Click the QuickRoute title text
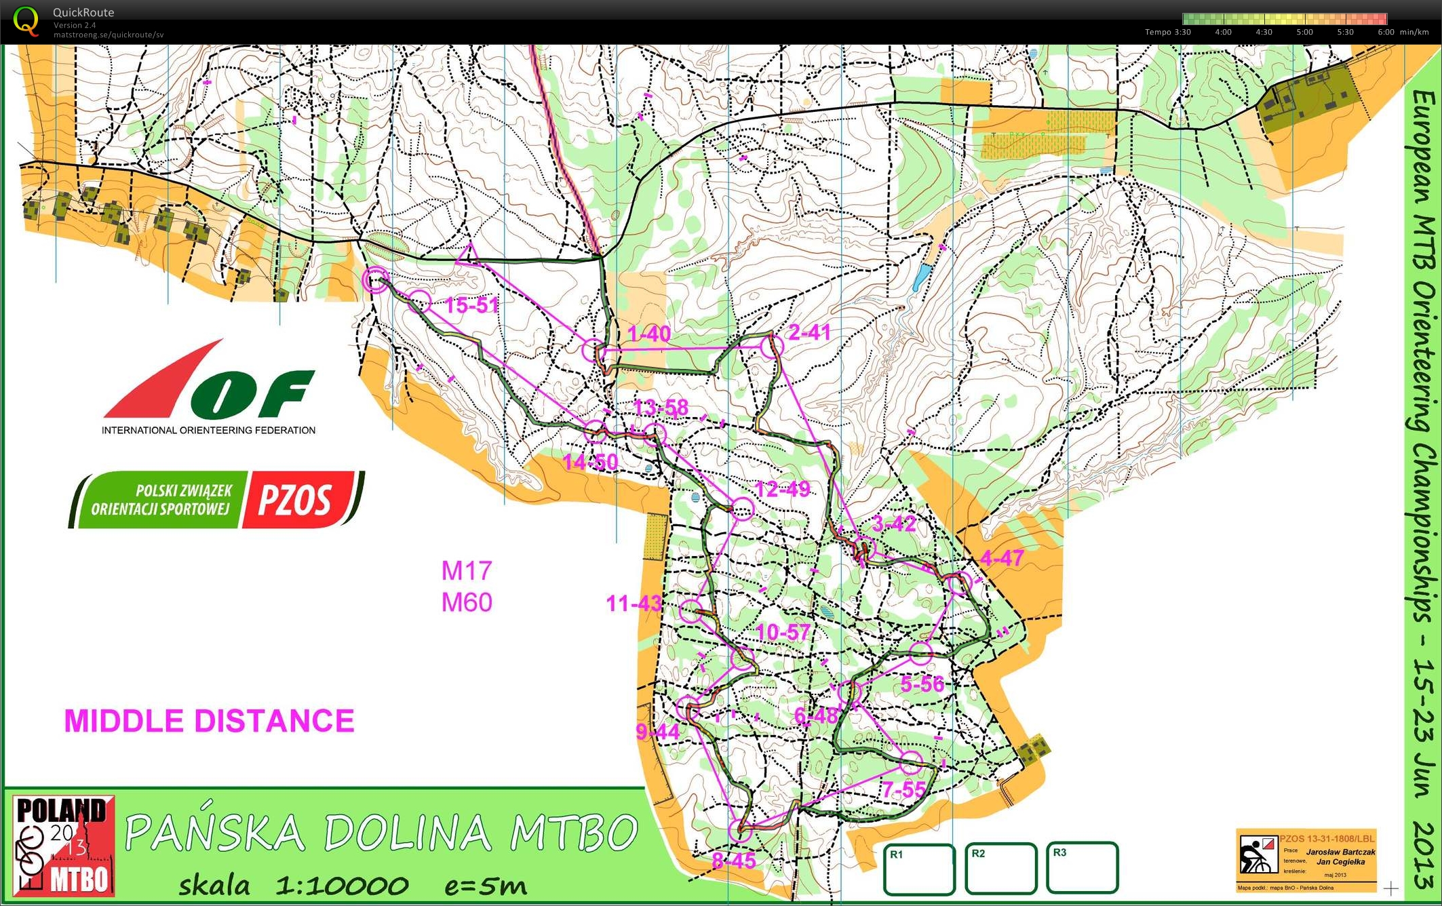The image size is (1442, 906). pyautogui.click(x=83, y=12)
